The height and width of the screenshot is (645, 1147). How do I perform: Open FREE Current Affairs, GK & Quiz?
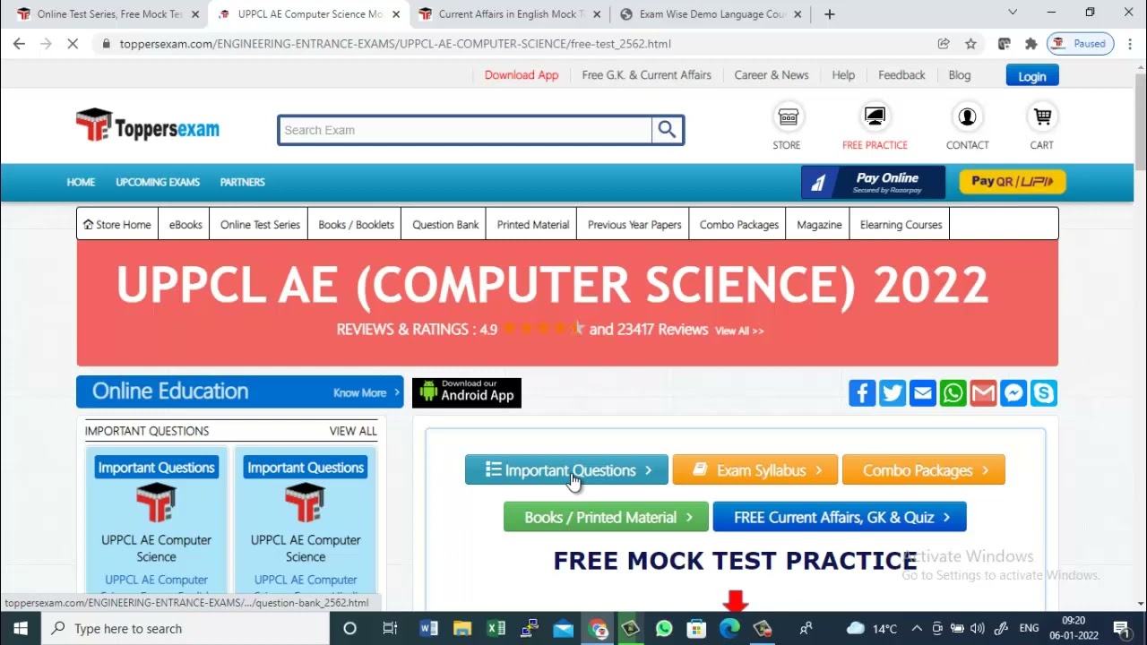tap(840, 517)
